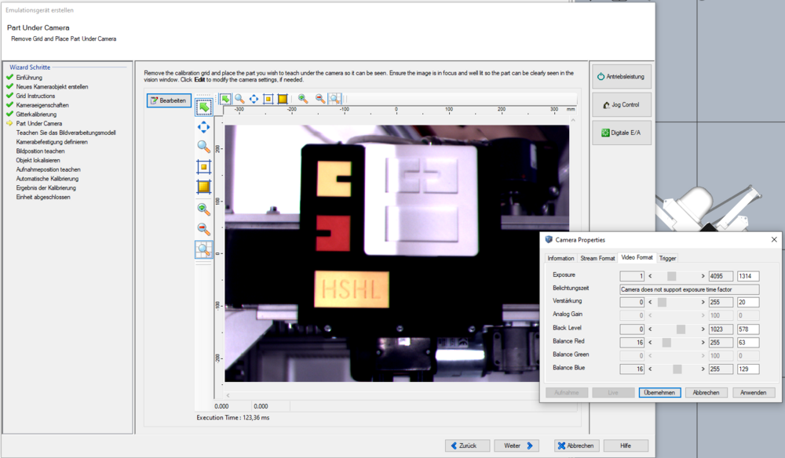Screen dimensions: 785x458
Task: Click the small yellow square tool in horizontal toolbar
Action: click(268, 99)
